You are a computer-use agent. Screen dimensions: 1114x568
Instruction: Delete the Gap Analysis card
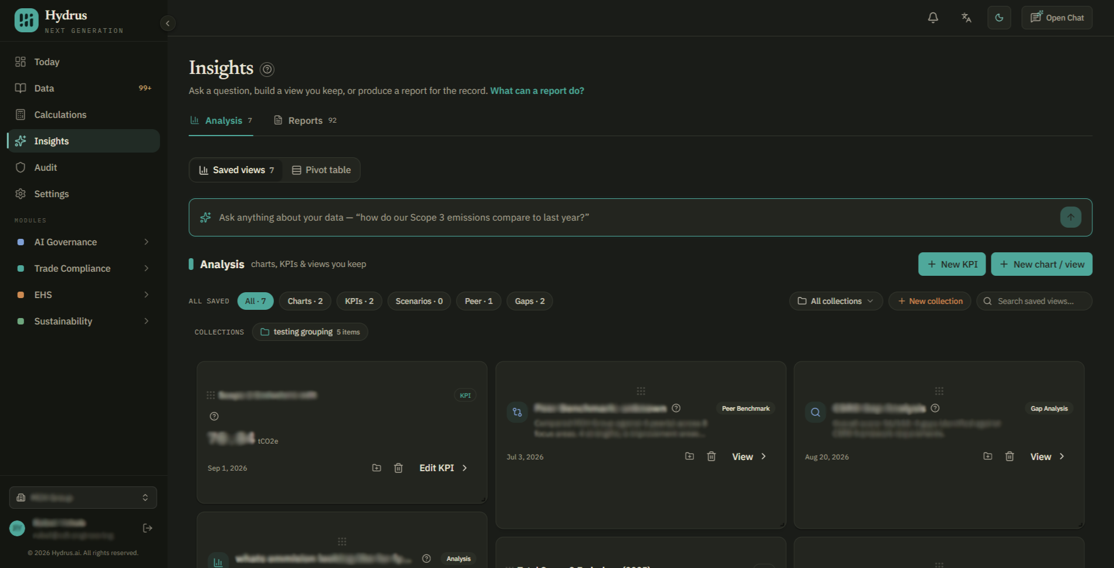click(x=1010, y=456)
